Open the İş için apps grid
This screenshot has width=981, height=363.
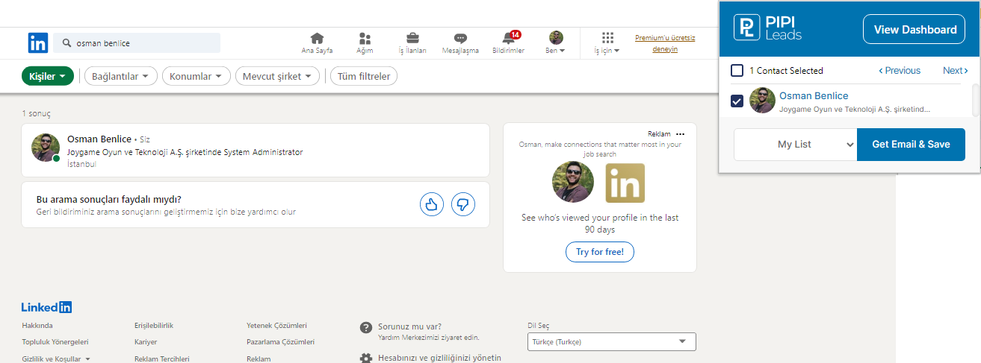[607, 43]
